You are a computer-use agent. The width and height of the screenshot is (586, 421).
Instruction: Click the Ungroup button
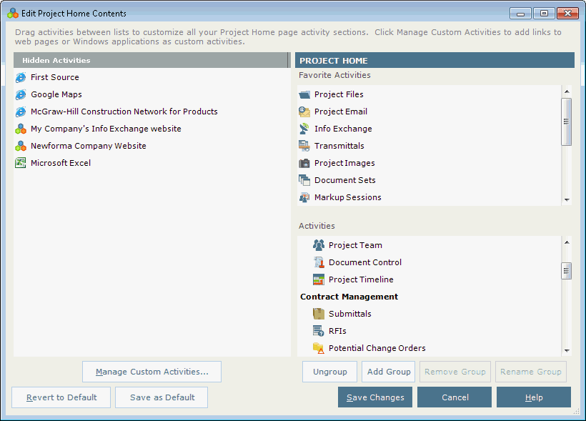329,372
